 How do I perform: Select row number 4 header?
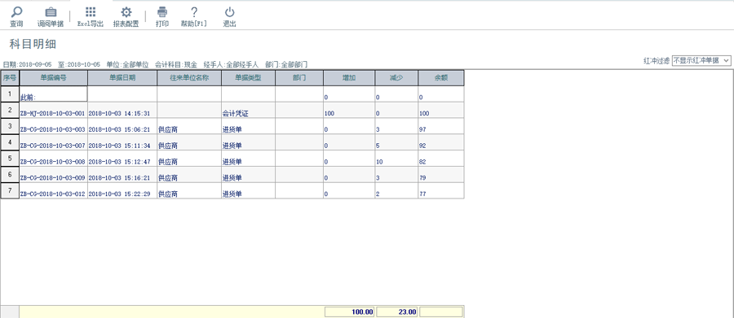tap(9, 142)
